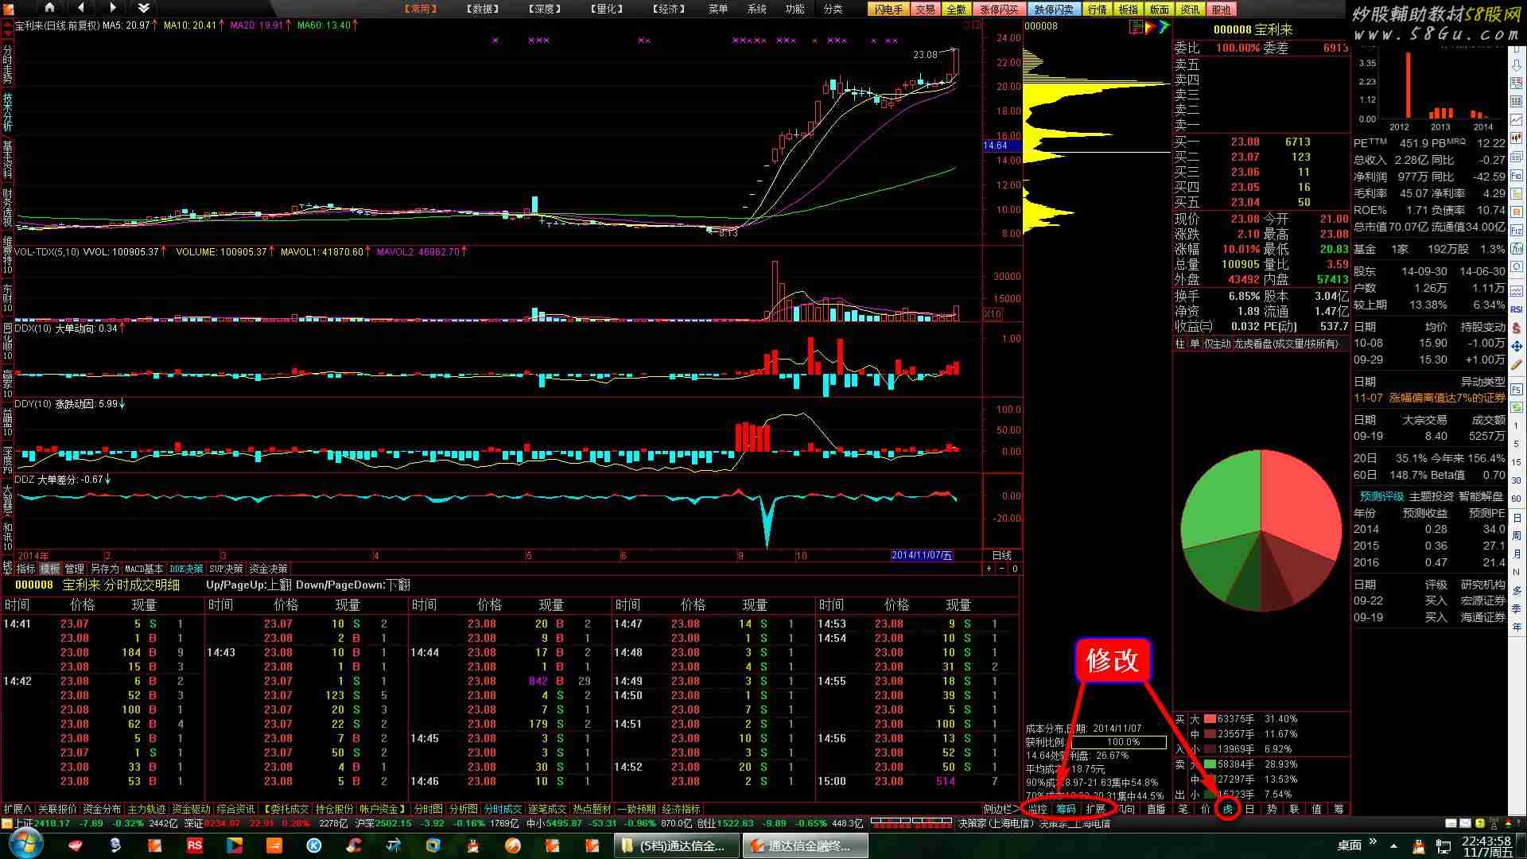Click the 预测评级 link in info panel
1527x859 pixels.
click(1381, 496)
